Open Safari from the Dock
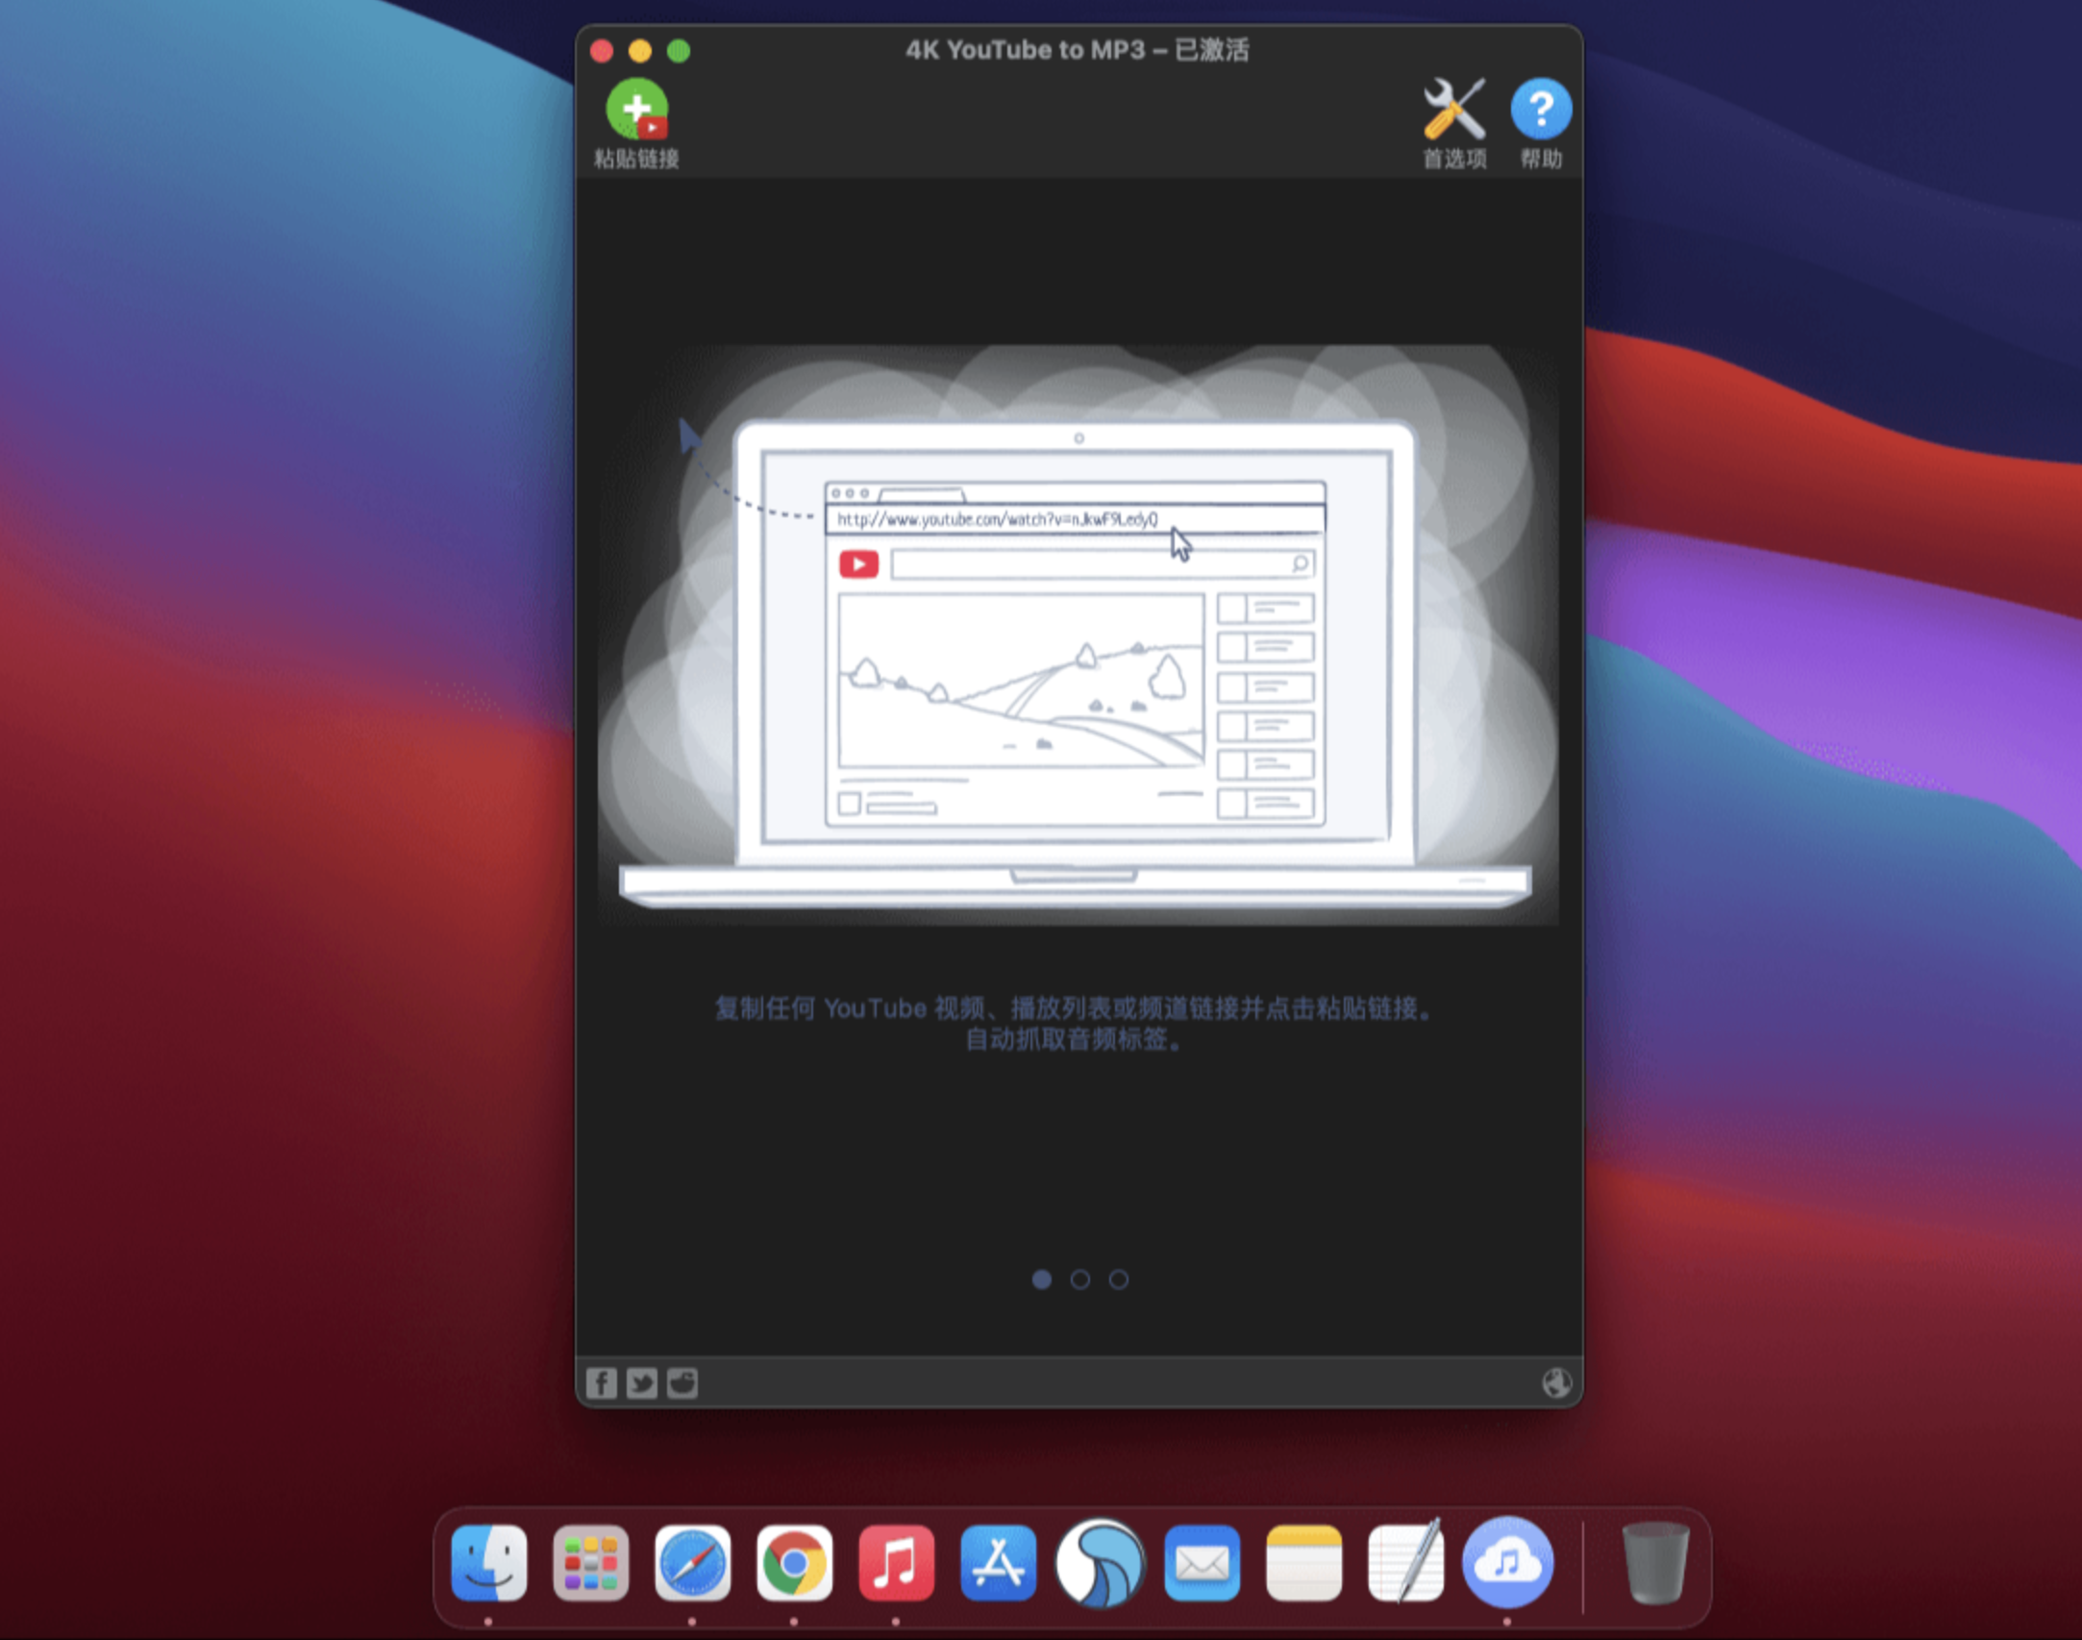The width and height of the screenshot is (2082, 1640). [694, 1562]
